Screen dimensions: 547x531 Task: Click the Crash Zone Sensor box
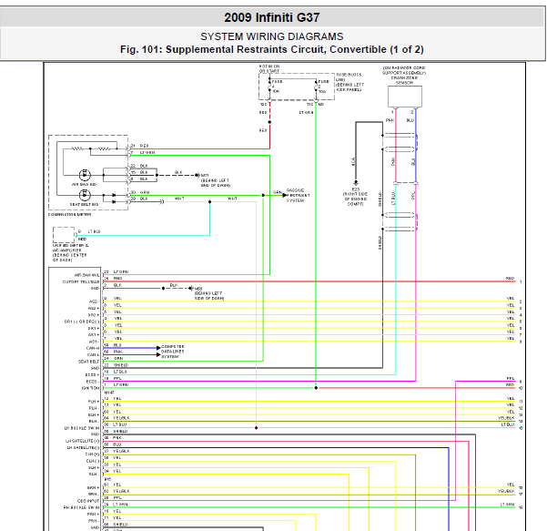tap(405, 97)
